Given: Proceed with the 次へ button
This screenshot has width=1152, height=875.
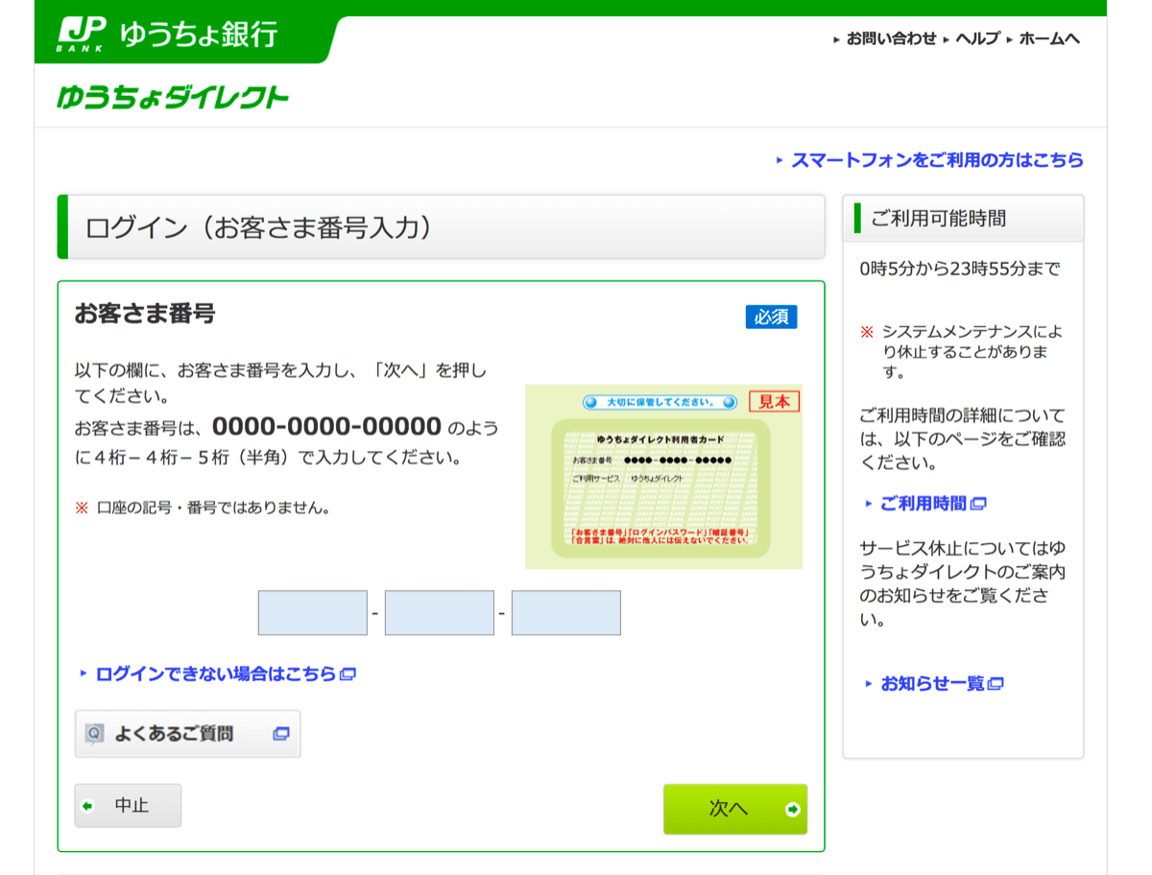Looking at the screenshot, I should click(735, 809).
